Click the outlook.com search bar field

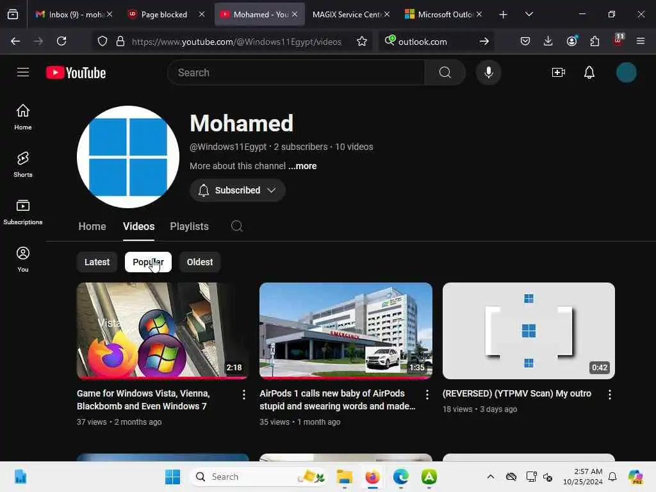point(436,42)
